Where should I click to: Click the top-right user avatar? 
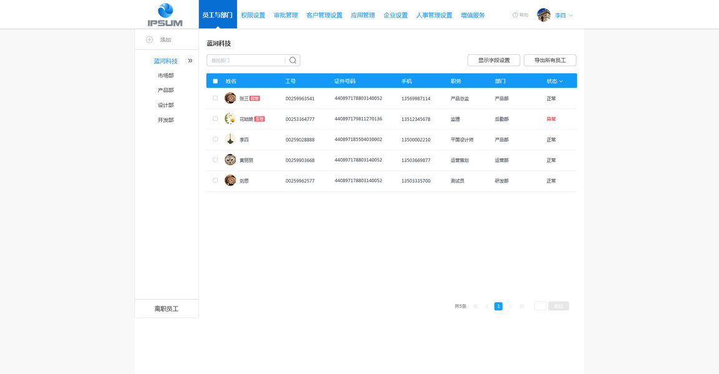[544, 15]
